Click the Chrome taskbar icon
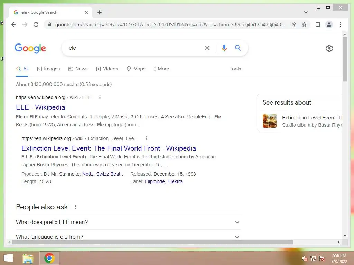The width and height of the screenshot is (354, 265). (49, 258)
